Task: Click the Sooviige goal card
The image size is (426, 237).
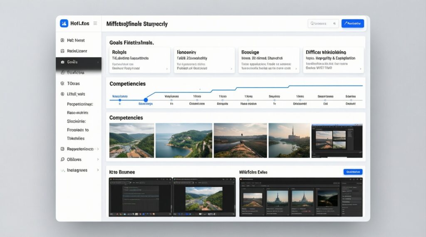Action: pos(268,60)
